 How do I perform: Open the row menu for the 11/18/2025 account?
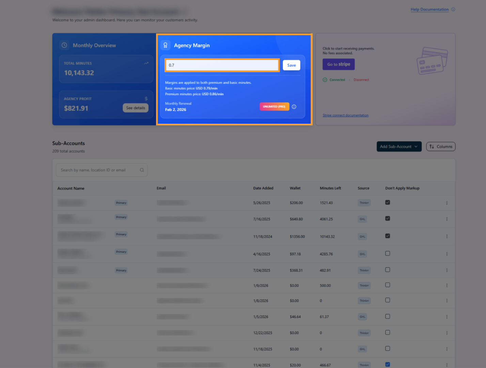(447, 349)
